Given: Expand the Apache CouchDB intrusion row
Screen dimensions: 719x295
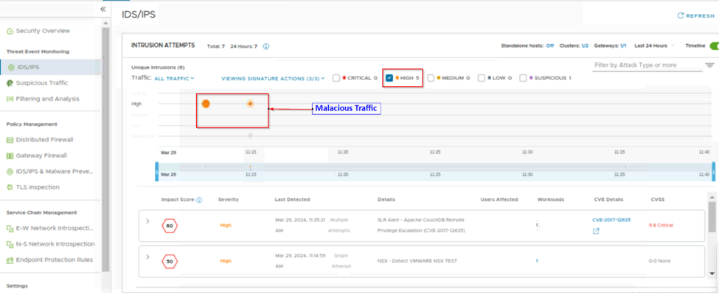Looking at the screenshot, I should click(148, 221).
